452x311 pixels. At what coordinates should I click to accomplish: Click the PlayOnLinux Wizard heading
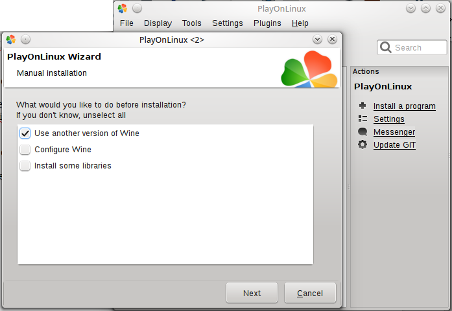tap(54, 57)
